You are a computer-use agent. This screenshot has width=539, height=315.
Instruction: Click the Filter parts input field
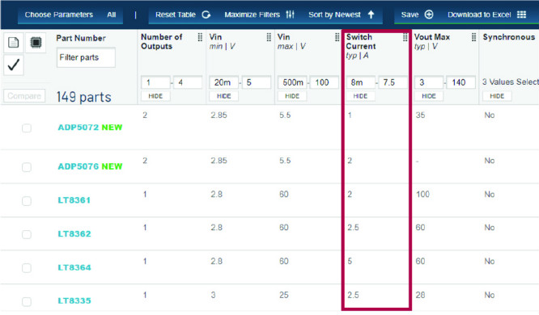[x=86, y=57]
